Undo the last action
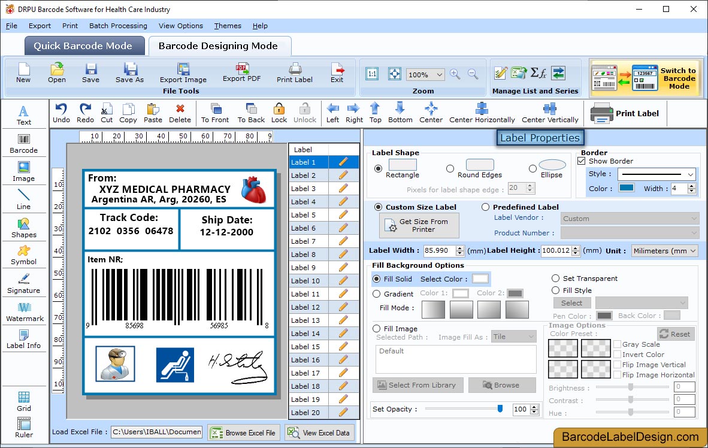The height and width of the screenshot is (448, 708). tap(61, 113)
